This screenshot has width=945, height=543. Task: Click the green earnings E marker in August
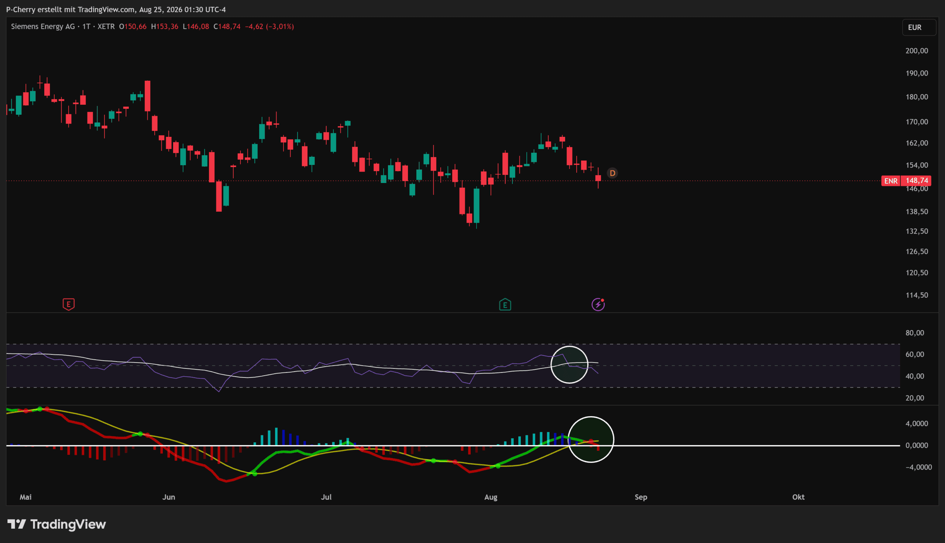pos(505,305)
